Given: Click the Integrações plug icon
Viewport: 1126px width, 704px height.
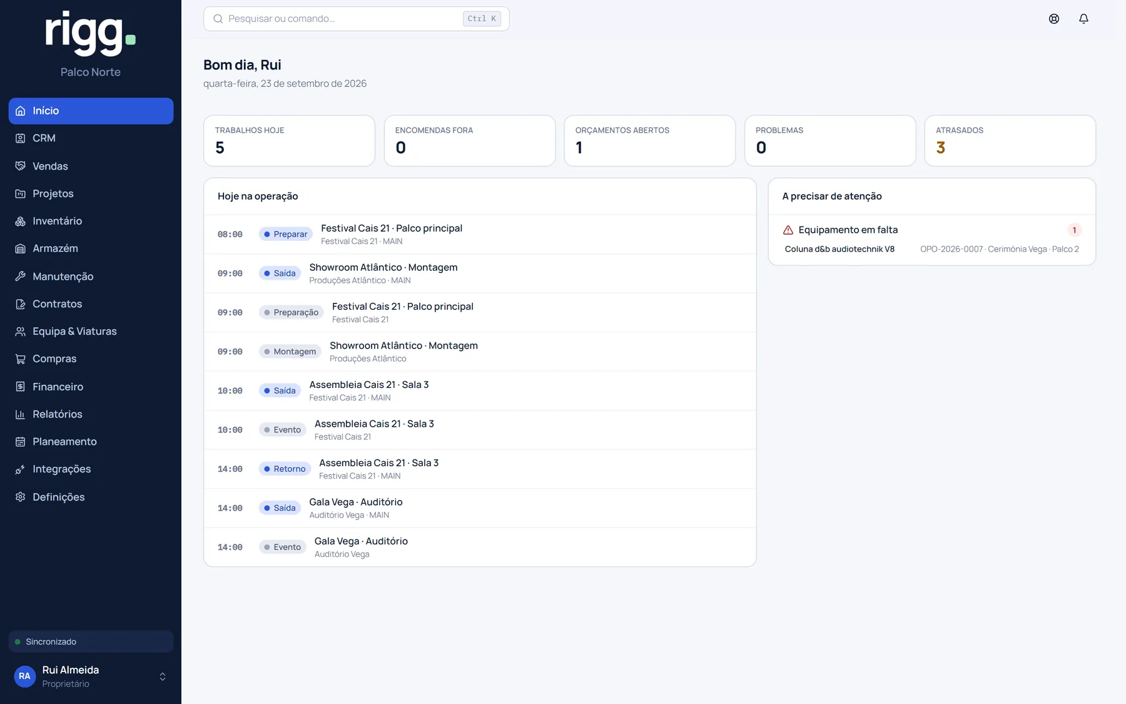Looking at the screenshot, I should 21,469.
